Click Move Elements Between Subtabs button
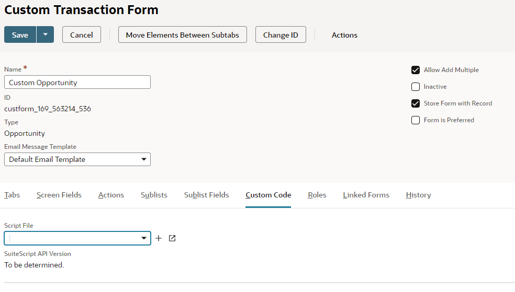This screenshot has width=515, height=292. click(183, 35)
